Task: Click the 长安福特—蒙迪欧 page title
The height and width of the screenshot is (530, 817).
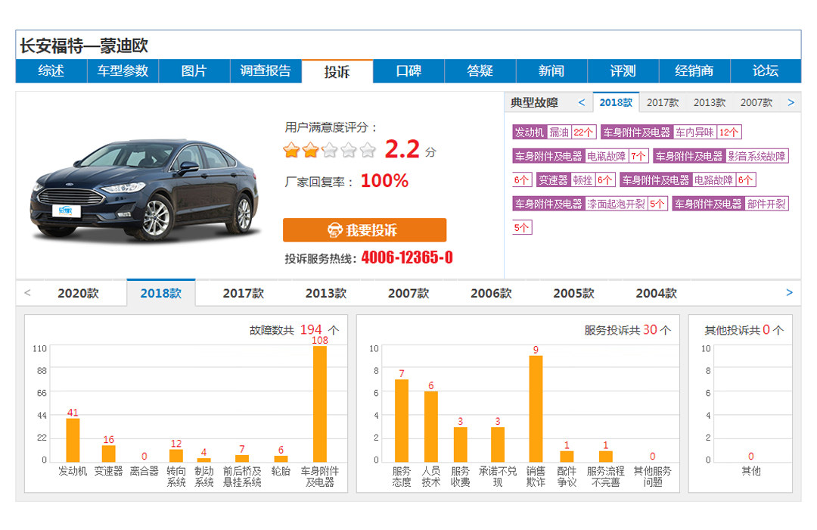Action: [84, 46]
